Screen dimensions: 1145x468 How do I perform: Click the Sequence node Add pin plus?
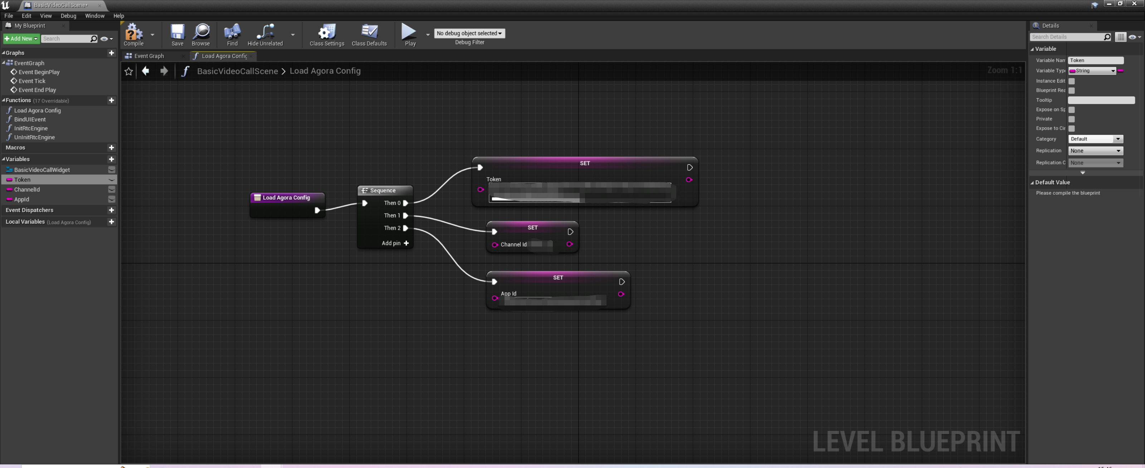pos(406,243)
